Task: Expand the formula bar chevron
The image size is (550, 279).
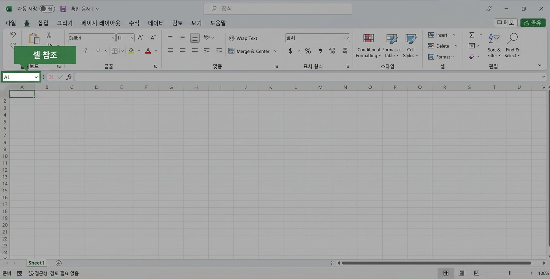Action: click(x=544, y=77)
